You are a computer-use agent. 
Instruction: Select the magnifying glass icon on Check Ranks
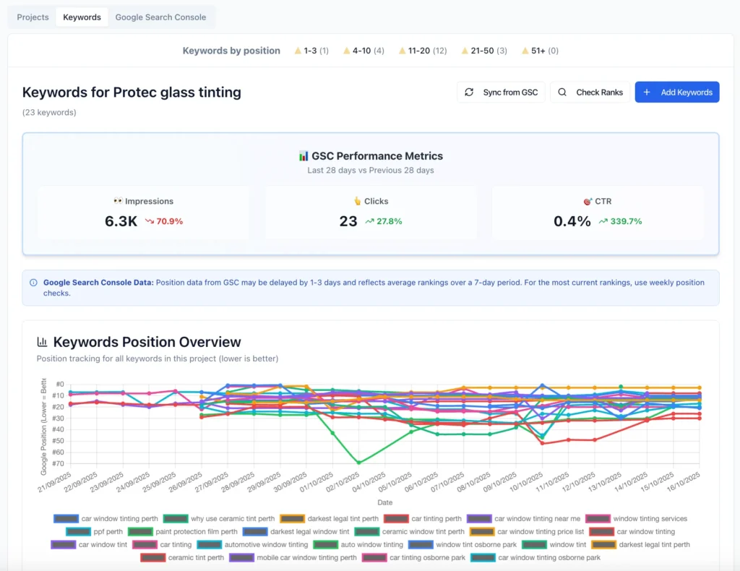tap(562, 92)
